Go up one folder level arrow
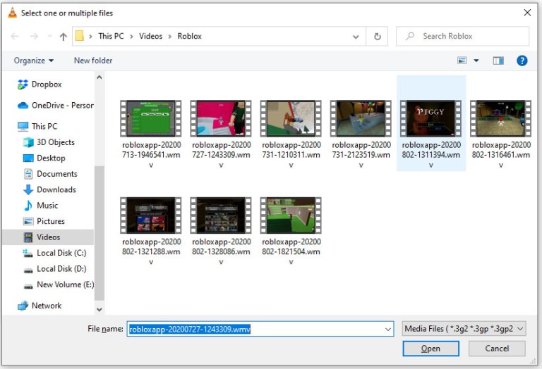The height and width of the screenshot is (369, 542). coord(64,36)
